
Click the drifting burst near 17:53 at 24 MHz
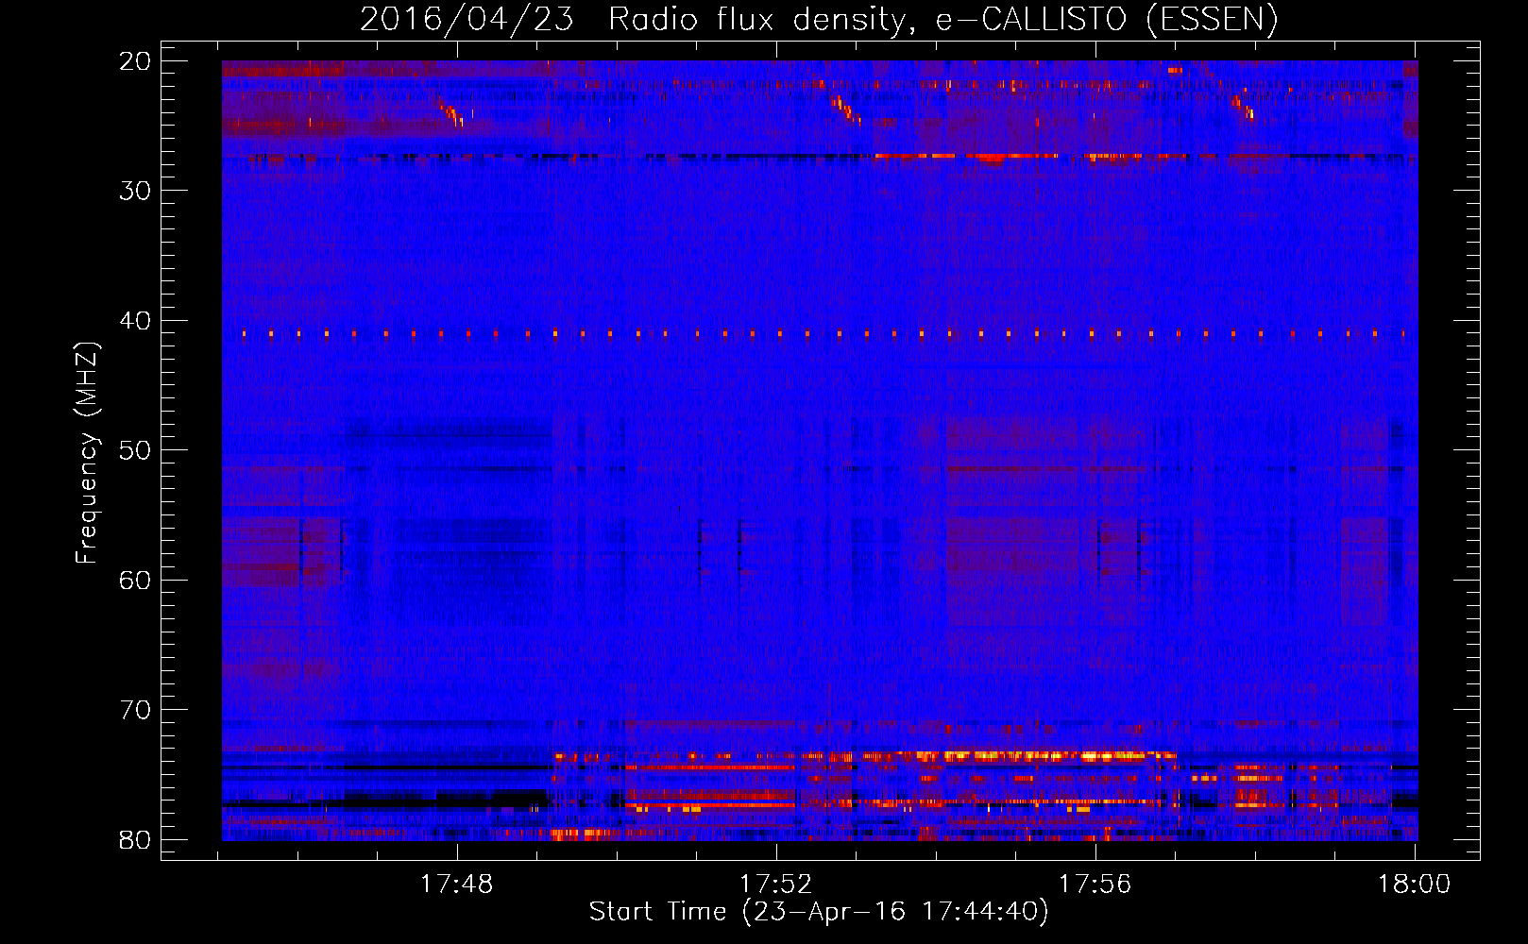[x=846, y=110]
